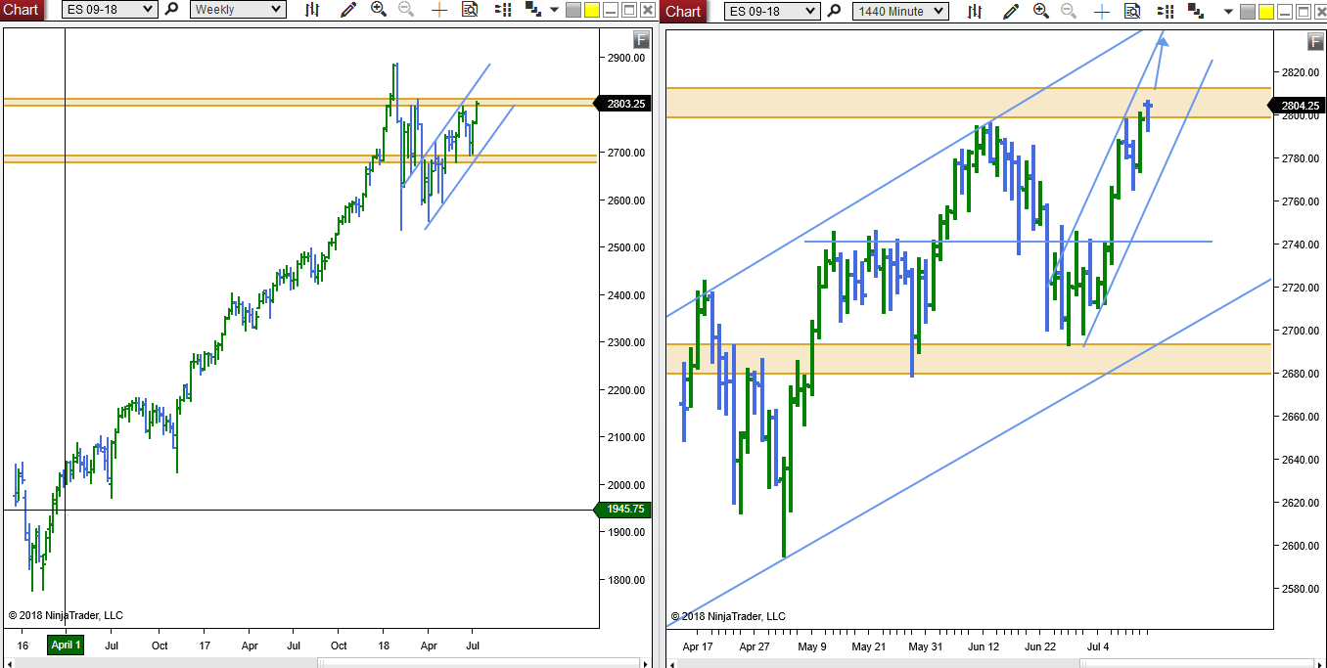Maximize the Weekly chart window

[629, 10]
